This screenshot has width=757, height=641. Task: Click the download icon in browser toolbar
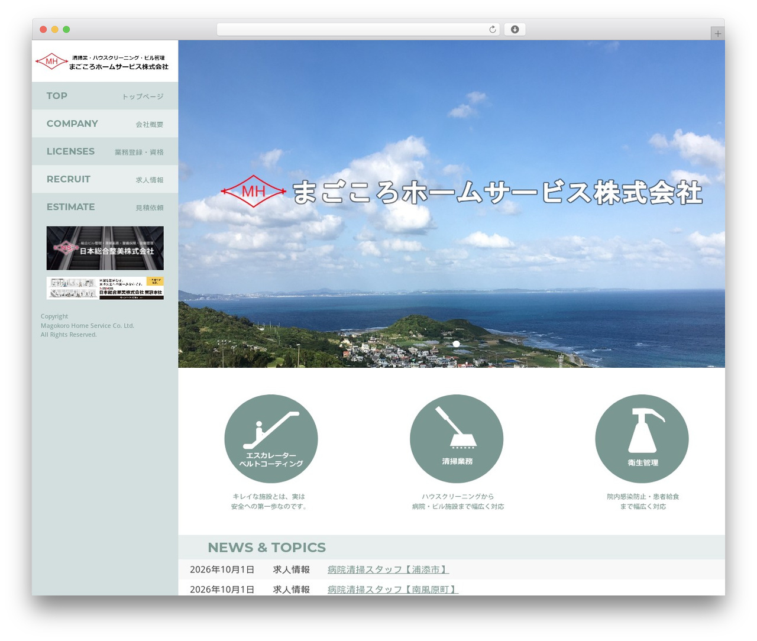515,30
